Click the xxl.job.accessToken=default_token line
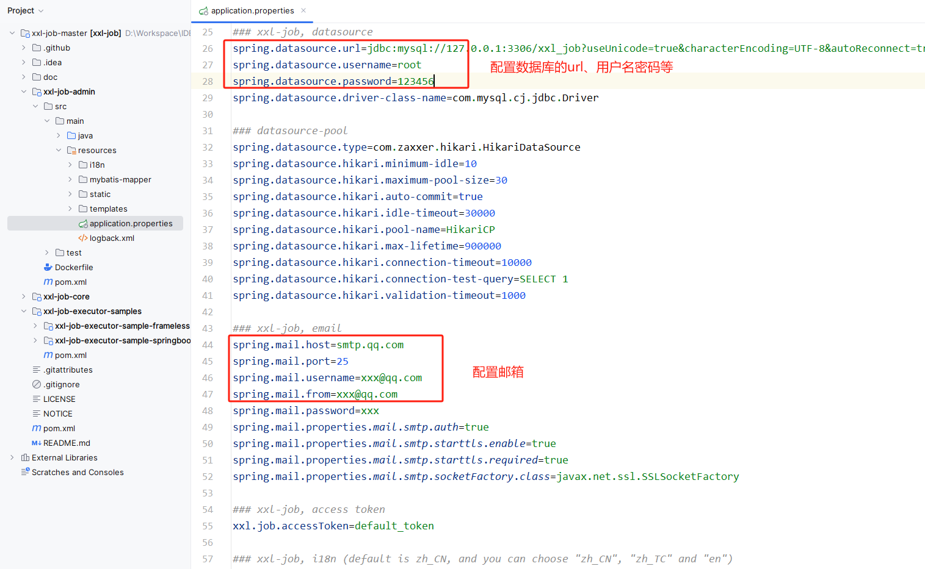Screen dimensions: 925x569 pyautogui.click(x=333, y=526)
